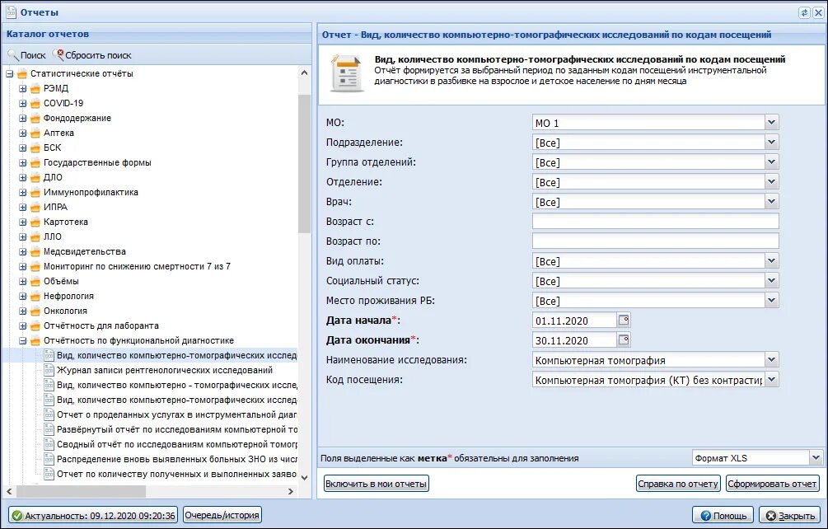Click the catalog vertical scrollbar
This screenshot has width=828, height=529.
pyautogui.click(x=304, y=164)
